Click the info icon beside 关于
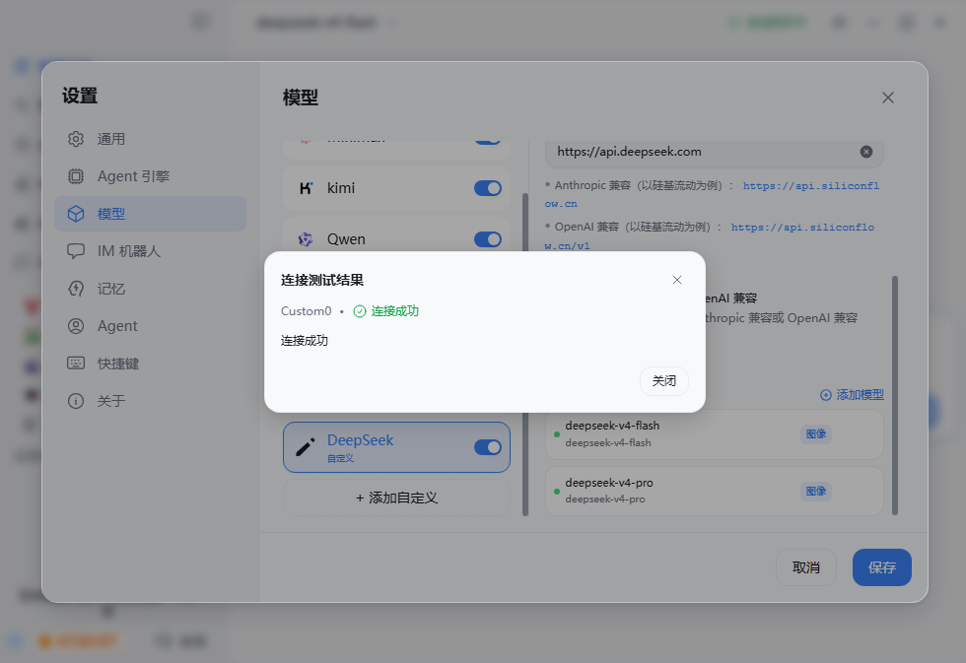This screenshot has height=663, width=966. (x=76, y=401)
